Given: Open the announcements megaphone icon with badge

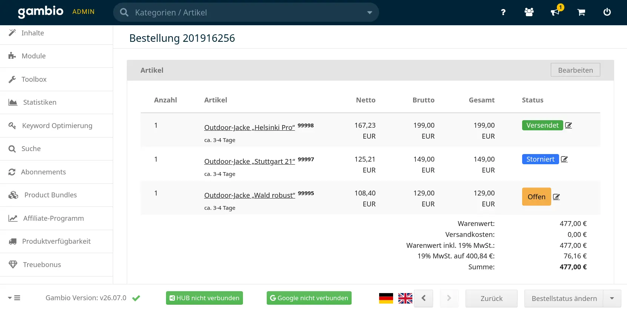Looking at the screenshot, I should coord(556,11).
